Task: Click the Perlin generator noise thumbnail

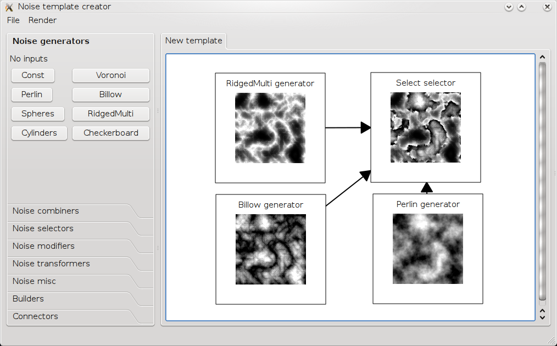Action: pos(427,248)
